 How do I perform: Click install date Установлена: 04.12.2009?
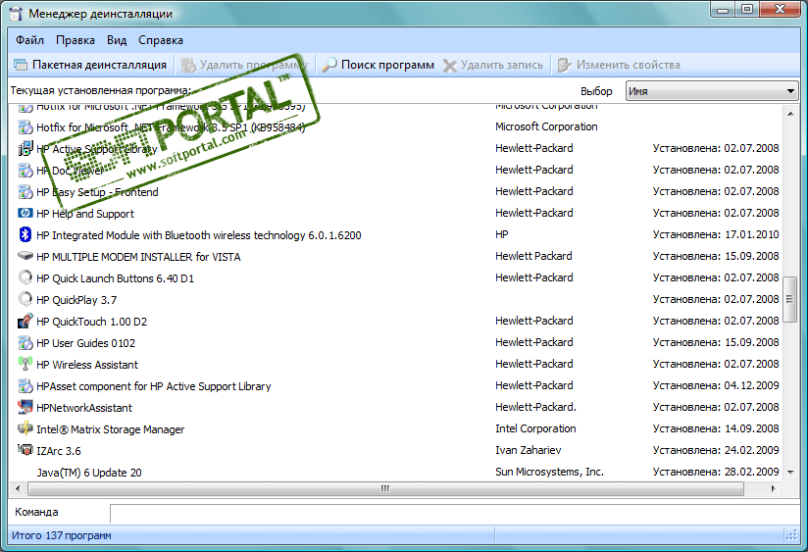click(716, 385)
